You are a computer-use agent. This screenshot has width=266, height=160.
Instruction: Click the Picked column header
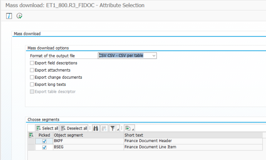tap(44, 135)
